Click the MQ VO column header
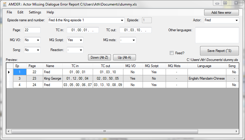 click(133, 66)
